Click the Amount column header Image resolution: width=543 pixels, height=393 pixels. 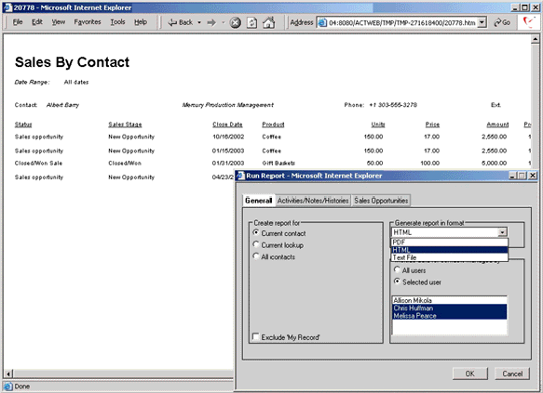497,124
